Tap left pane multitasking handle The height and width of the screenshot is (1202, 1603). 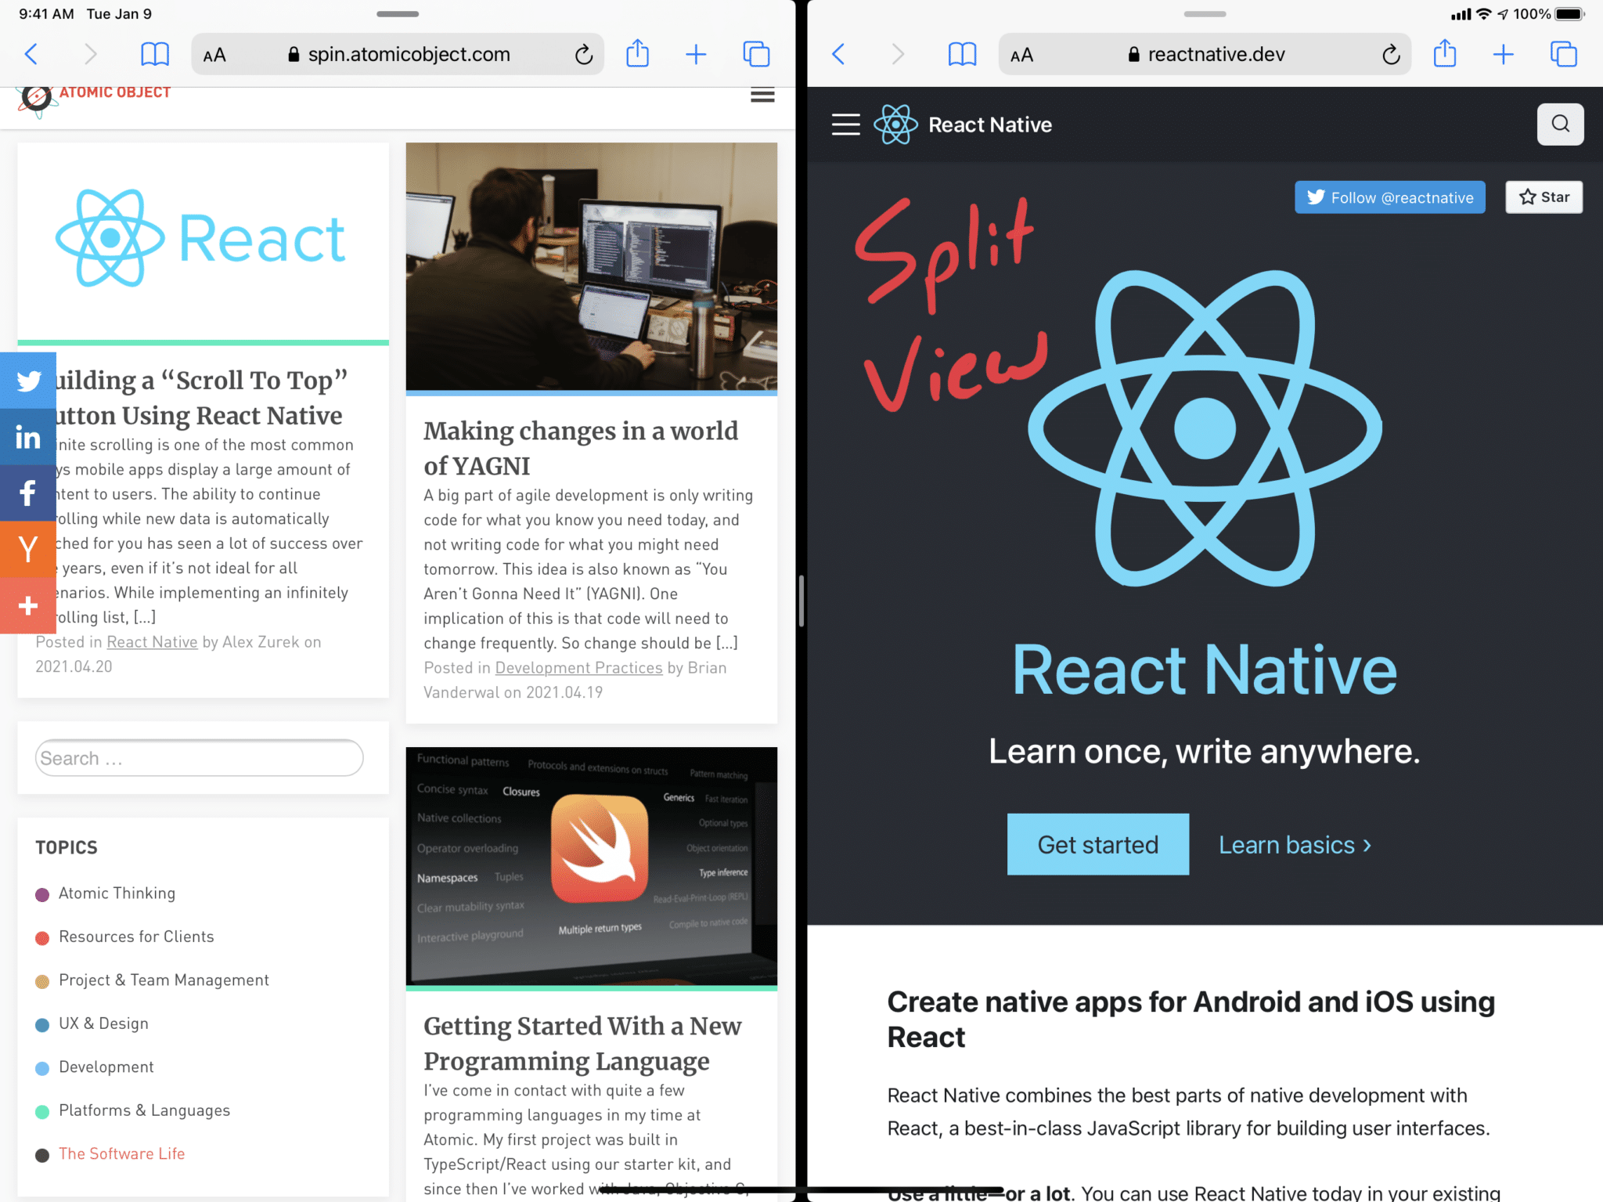[x=398, y=14]
